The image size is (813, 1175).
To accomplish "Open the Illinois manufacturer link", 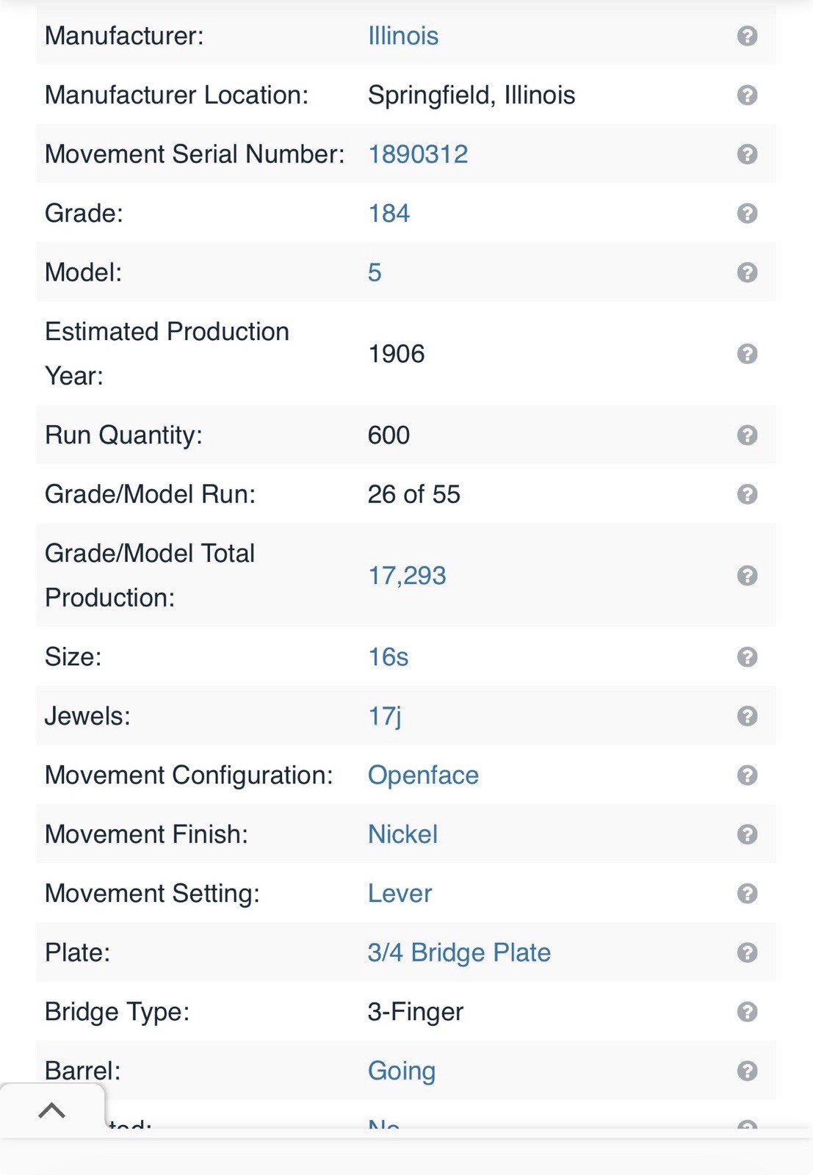I will pos(403,36).
